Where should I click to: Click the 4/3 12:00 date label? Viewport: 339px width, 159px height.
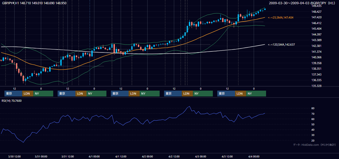point(227,156)
